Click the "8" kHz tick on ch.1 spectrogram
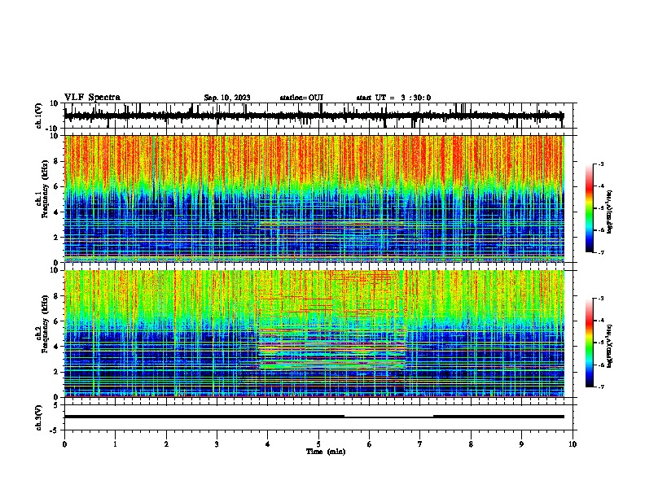The width and height of the screenshot is (645, 498). [x=55, y=161]
